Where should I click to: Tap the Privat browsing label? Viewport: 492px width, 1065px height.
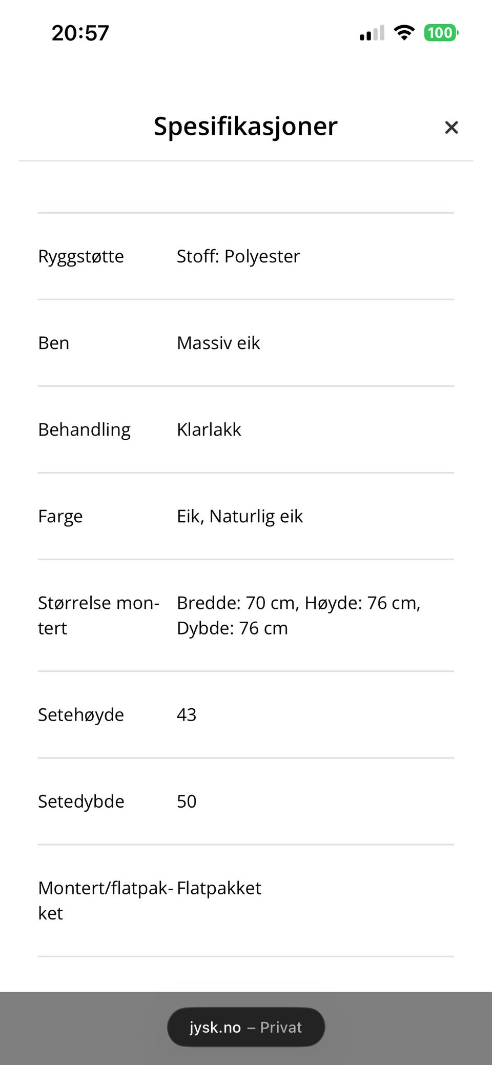tap(281, 1027)
